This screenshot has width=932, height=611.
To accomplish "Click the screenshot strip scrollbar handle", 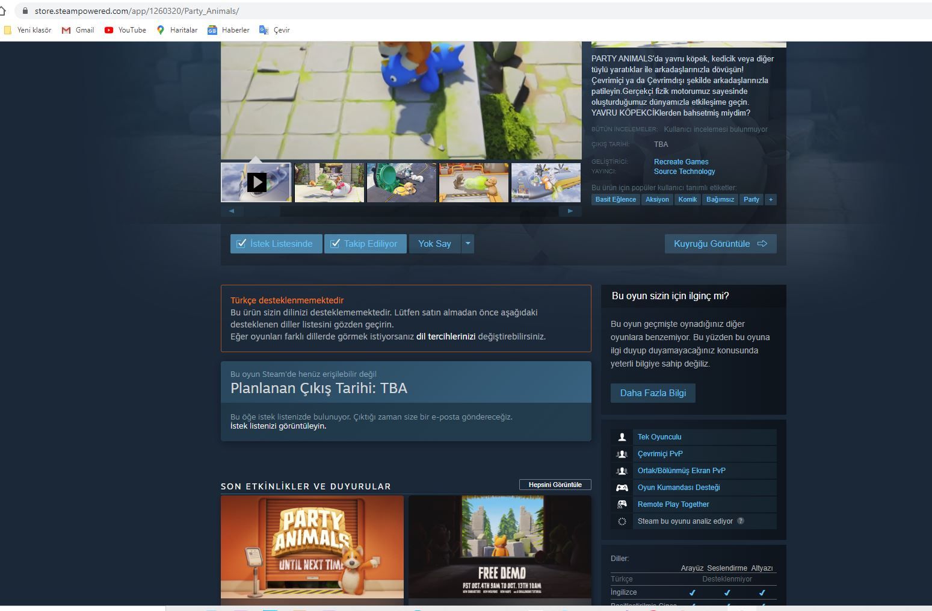I will (x=262, y=211).
